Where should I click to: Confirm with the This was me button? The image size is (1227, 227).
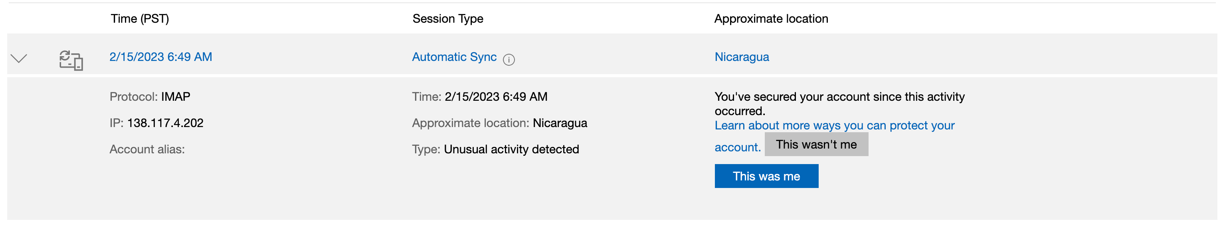click(x=766, y=176)
